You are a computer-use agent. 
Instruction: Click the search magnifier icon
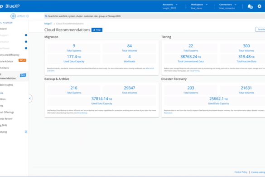coord(46,16)
